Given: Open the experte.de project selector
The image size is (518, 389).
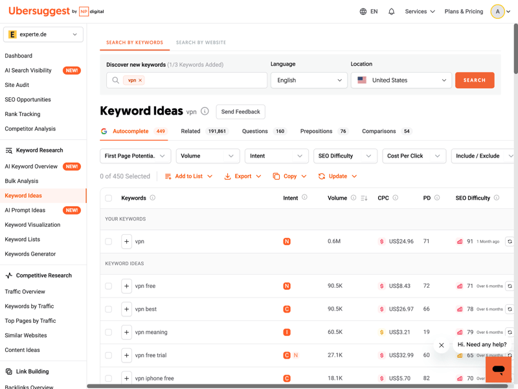Looking at the screenshot, I should coord(43,34).
